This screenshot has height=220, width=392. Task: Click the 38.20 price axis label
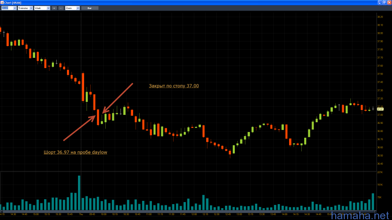pyautogui.click(x=380, y=17)
